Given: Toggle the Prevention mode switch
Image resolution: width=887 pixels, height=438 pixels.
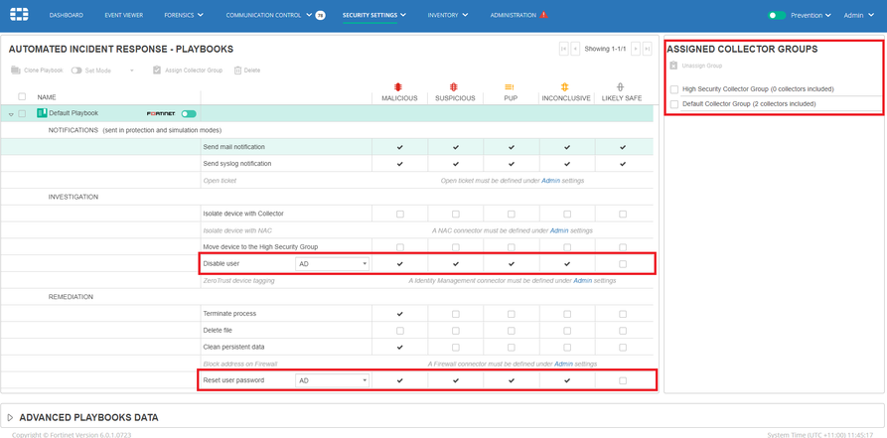Looking at the screenshot, I should click(776, 15).
